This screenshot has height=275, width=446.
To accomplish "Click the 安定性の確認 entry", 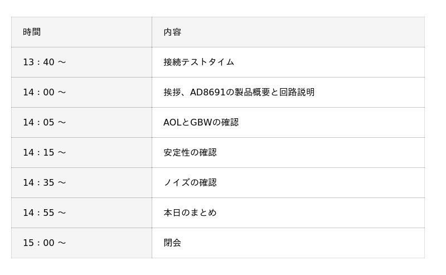I will tap(190, 152).
